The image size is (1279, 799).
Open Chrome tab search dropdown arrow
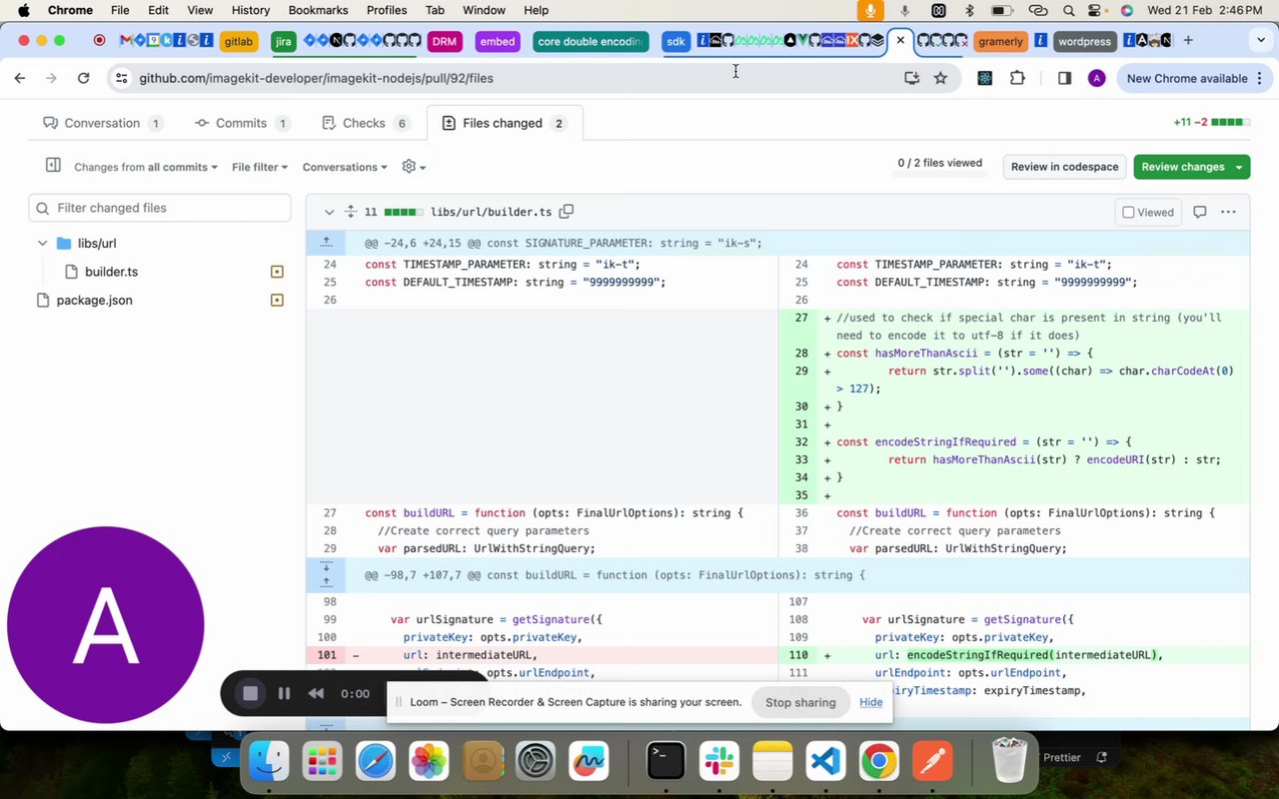click(1261, 40)
